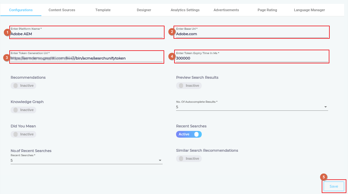The width and height of the screenshot is (348, 194).
Task: Turn on Knowledge Graph toggle
Action: [23, 110]
